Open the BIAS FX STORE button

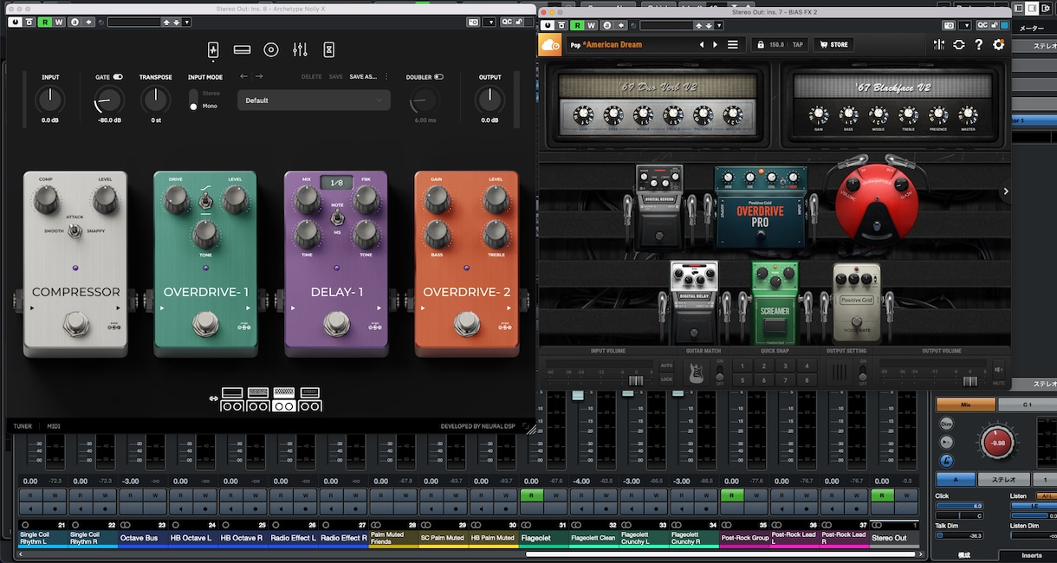pos(834,44)
